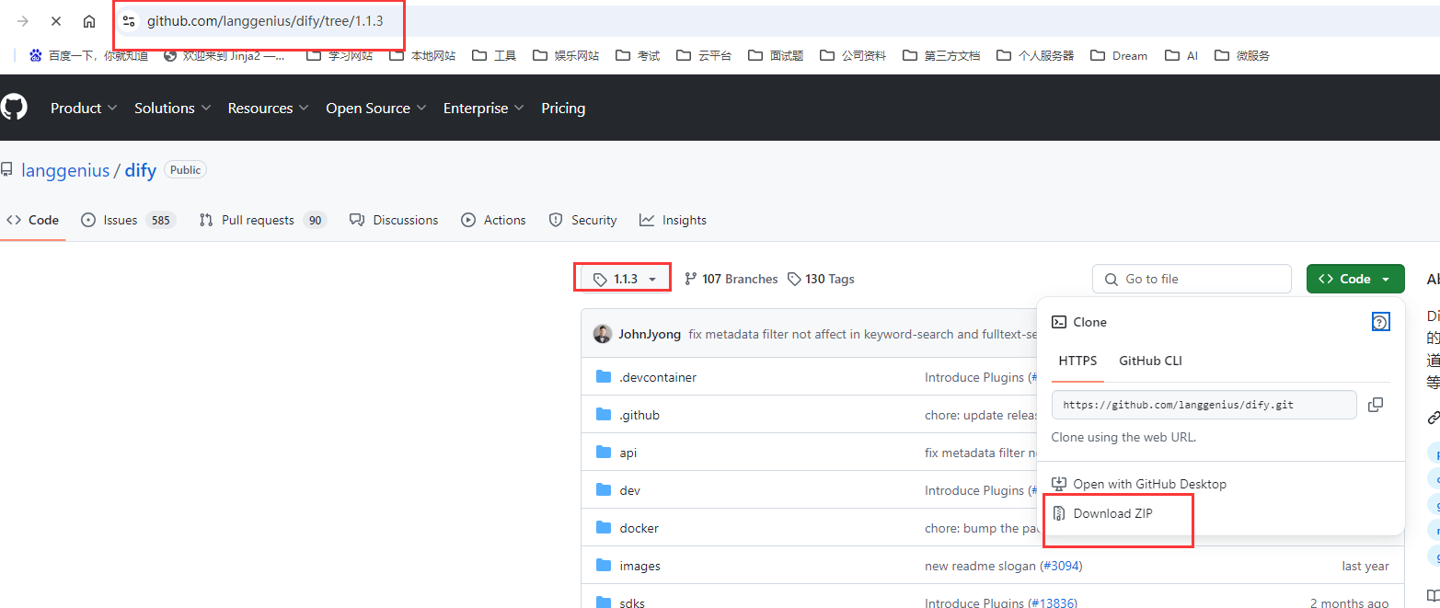Open the 娱乐网站 bookmark folder
1440x608 pixels.
pyautogui.click(x=565, y=55)
